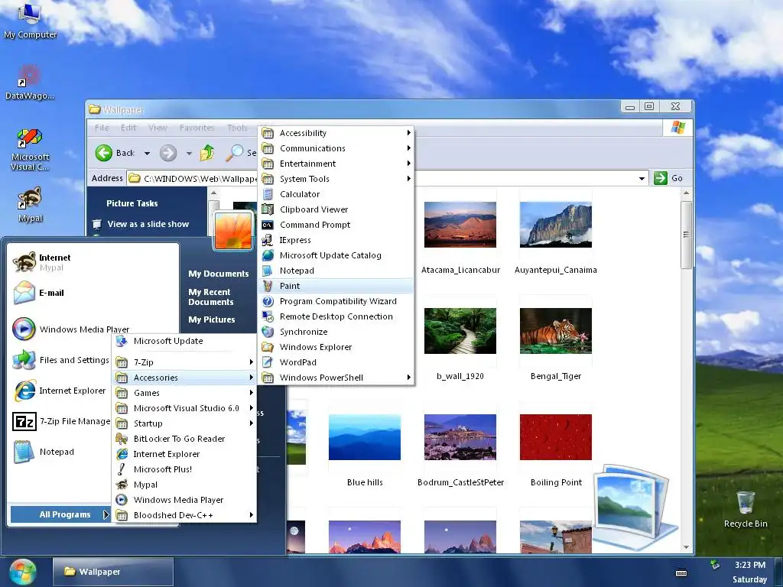Viewport: 783px width, 587px height.
Task: Select Bloodshed Dev-C++ in programs list
Action: [184, 515]
